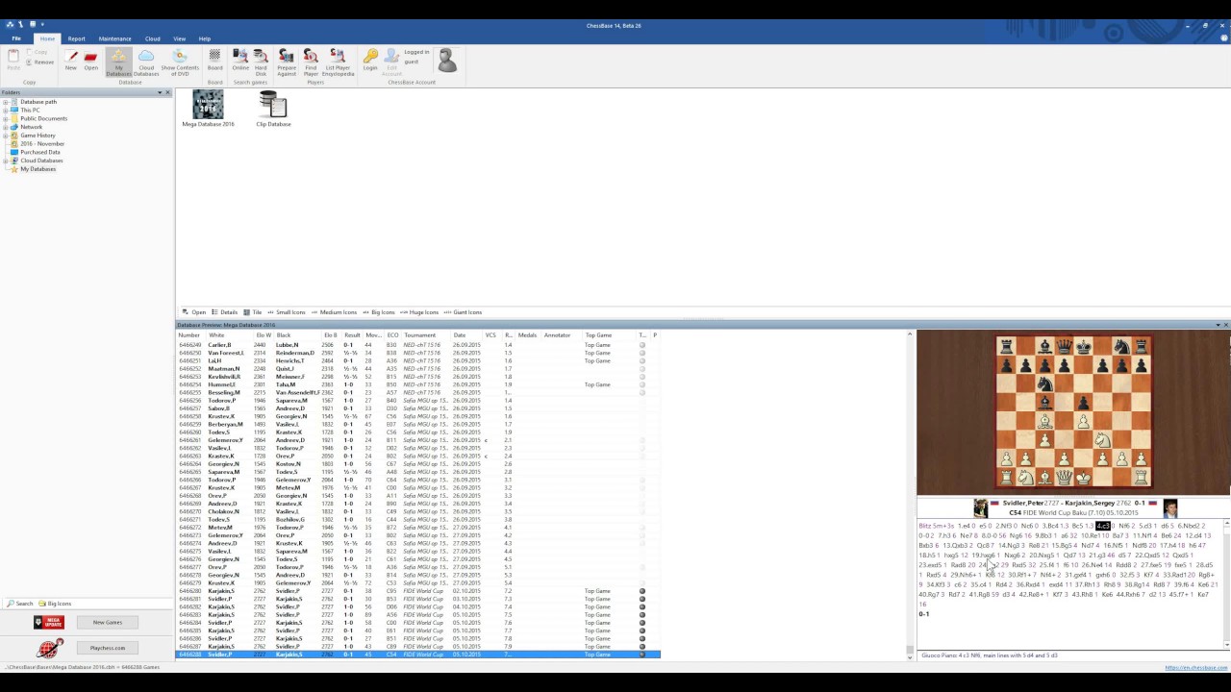Open the File menu
1231x692 pixels.
point(16,38)
